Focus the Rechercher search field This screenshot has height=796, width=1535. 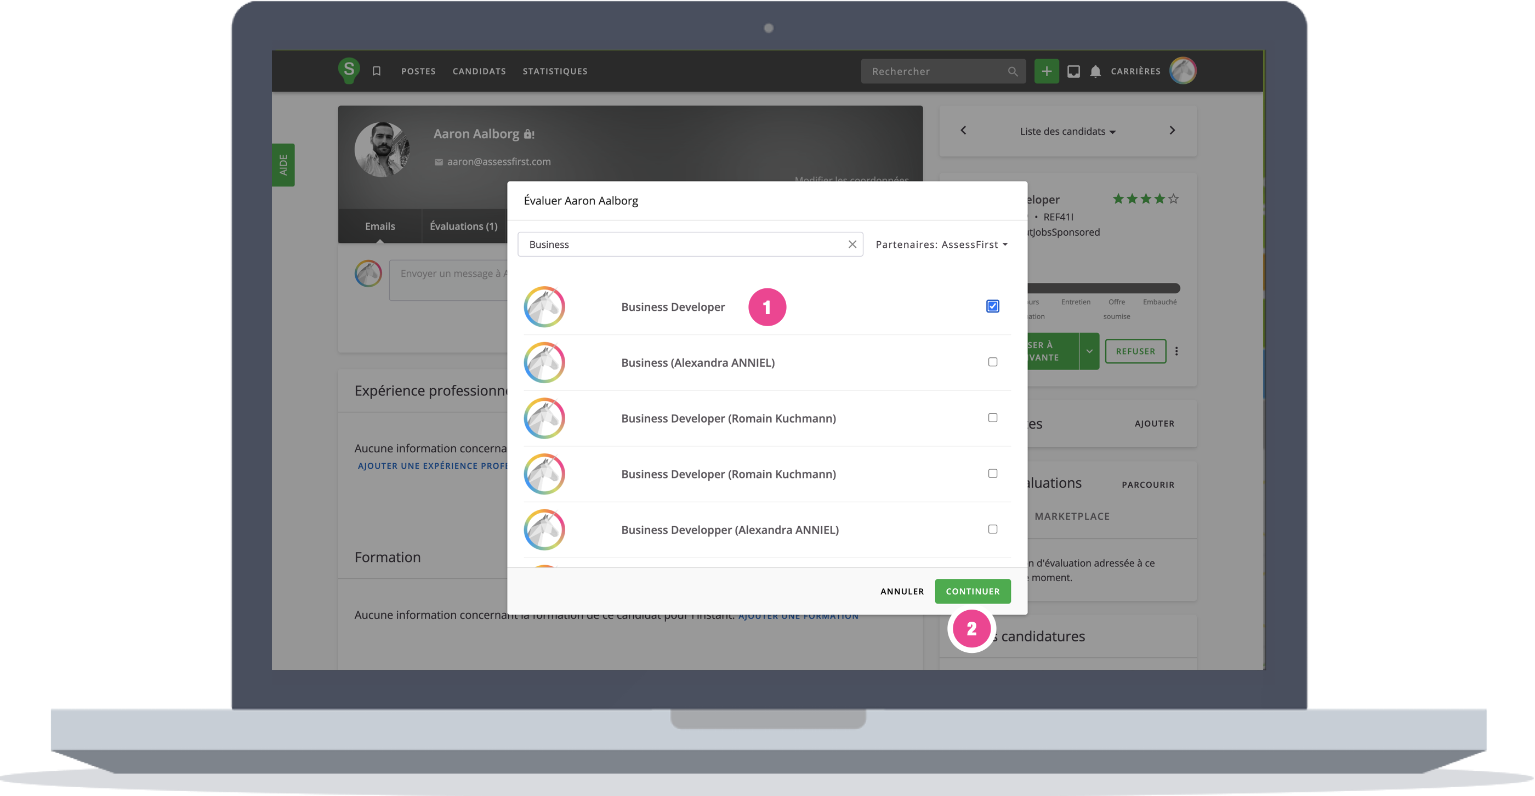pyautogui.click(x=936, y=71)
